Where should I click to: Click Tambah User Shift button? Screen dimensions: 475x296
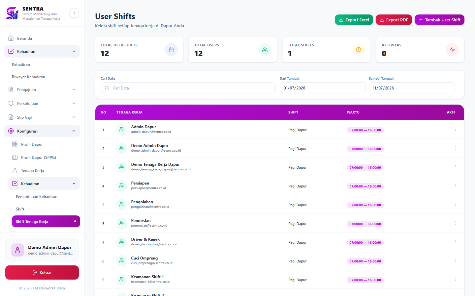click(439, 20)
